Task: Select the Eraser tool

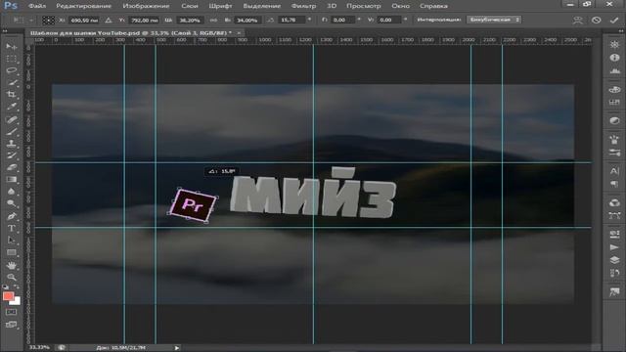Action: click(11, 167)
